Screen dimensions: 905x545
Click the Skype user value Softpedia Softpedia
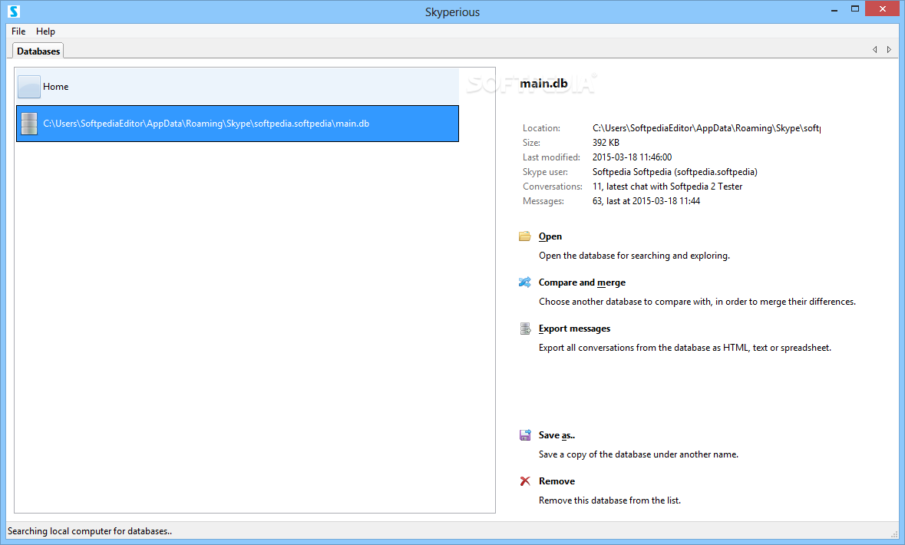[675, 172]
